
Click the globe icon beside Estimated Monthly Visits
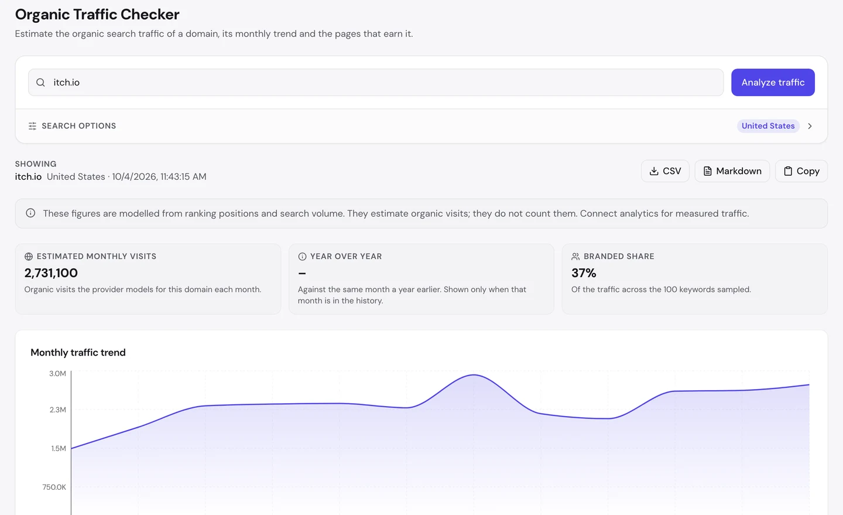[29, 257]
